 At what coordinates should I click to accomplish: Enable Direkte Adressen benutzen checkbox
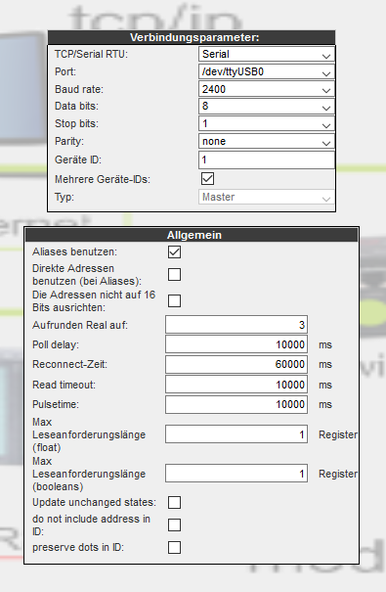pyautogui.click(x=175, y=275)
